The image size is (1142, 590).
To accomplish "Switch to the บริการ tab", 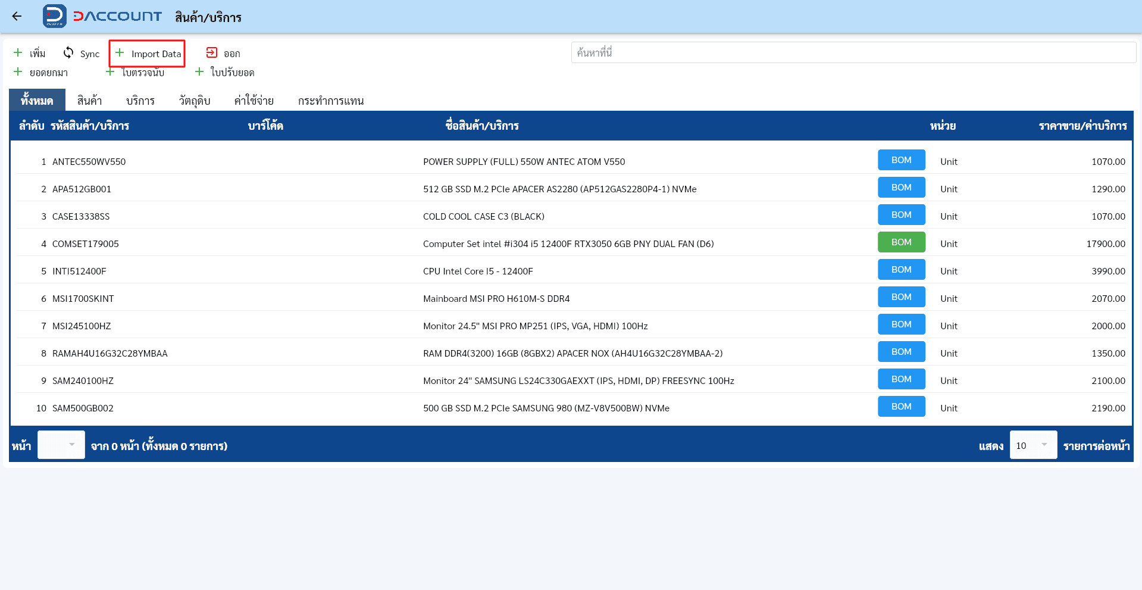I will 140,100.
